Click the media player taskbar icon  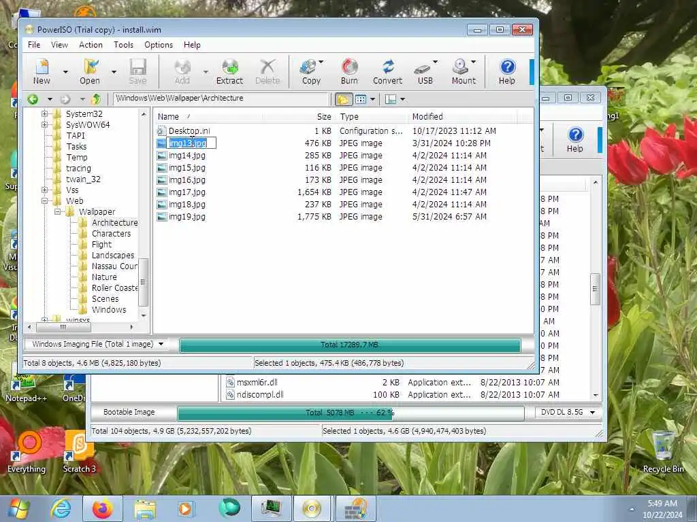(x=186, y=508)
